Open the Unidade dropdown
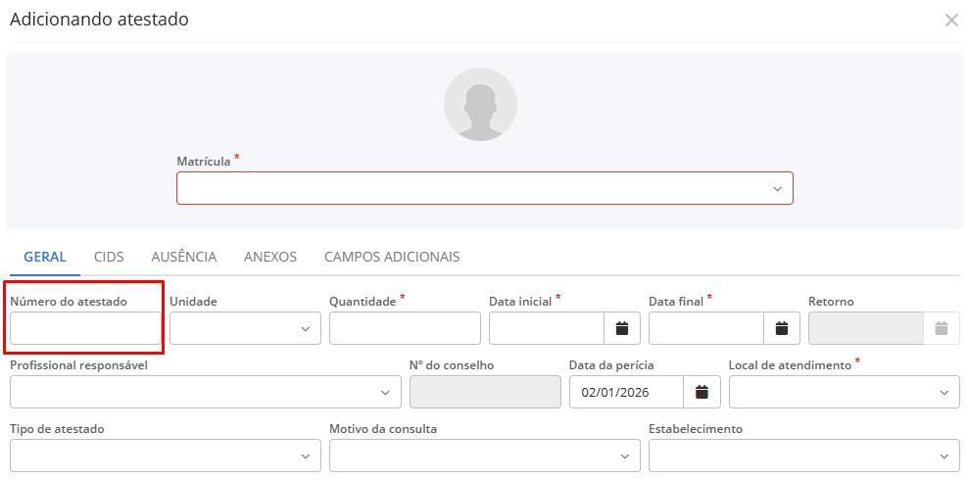This screenshot has width=968, height=480. tap(245, 328)
